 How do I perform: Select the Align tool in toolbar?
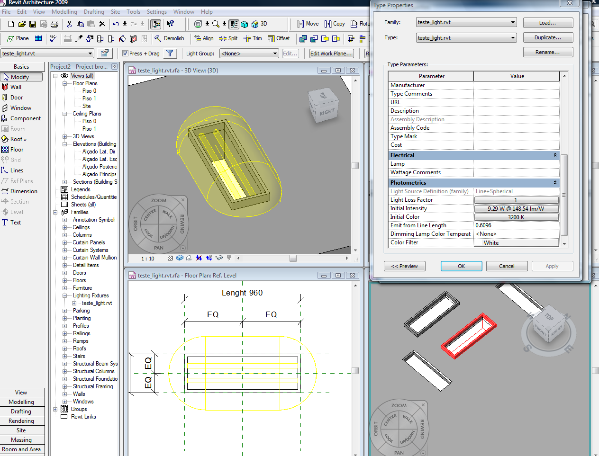[203, 38]
